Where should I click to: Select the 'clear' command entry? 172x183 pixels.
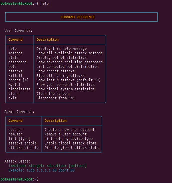click(14, 94)
